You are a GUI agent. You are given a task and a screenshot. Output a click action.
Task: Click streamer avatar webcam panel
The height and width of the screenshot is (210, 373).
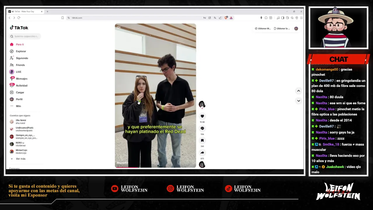click(338, 28)
